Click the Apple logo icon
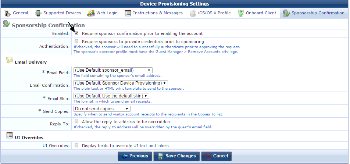This screenshot has width=350, height=164. 193,13
